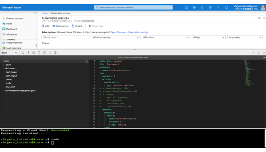This screenshot has width=266, height=152.
Task: Maximize the Cloud Shell pane
Action: pyautogui.click(x=259, y=53)
